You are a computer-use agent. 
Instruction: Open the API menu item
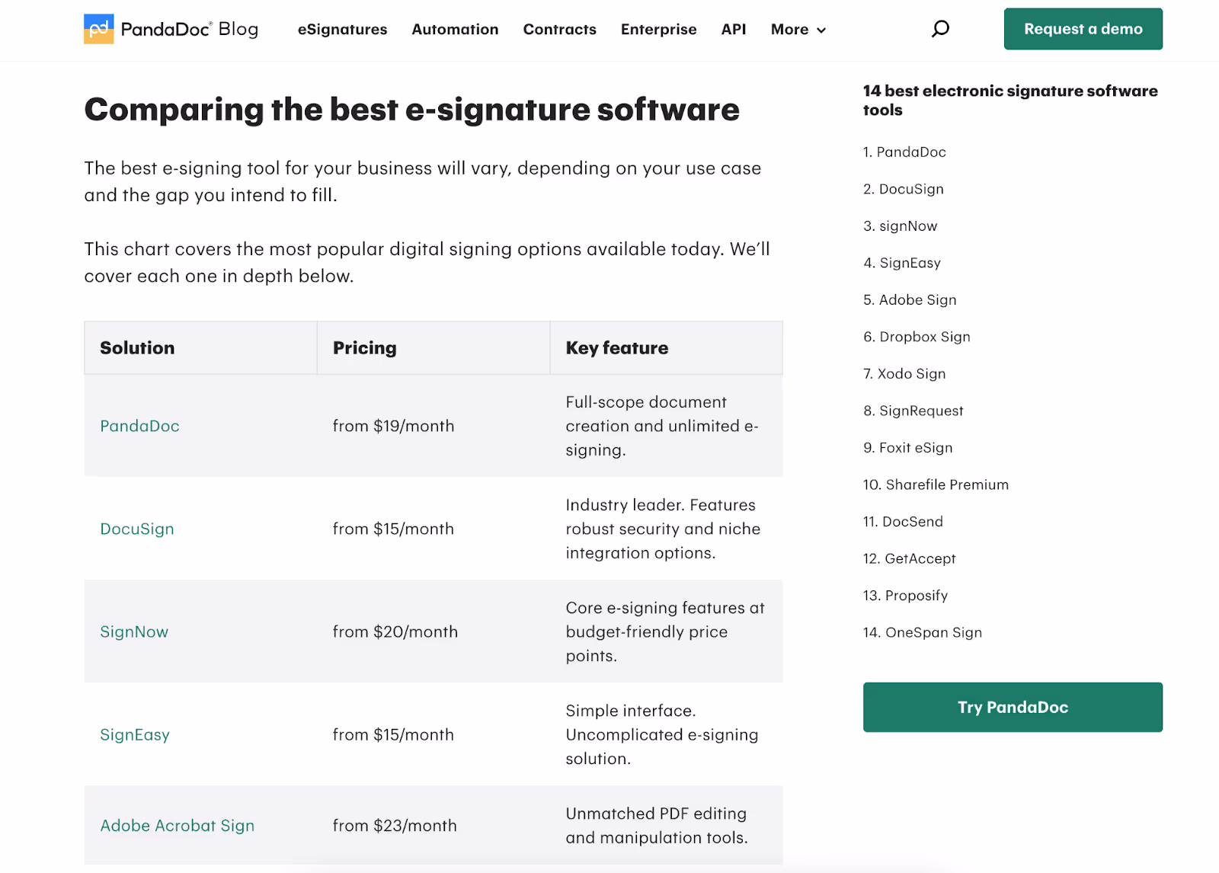tap(734, 29)
